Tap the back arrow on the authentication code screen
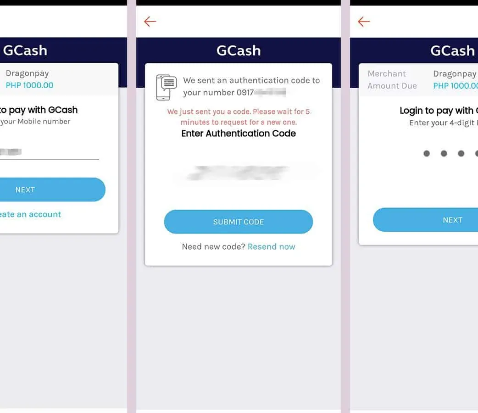 click(x=150, y=22)
